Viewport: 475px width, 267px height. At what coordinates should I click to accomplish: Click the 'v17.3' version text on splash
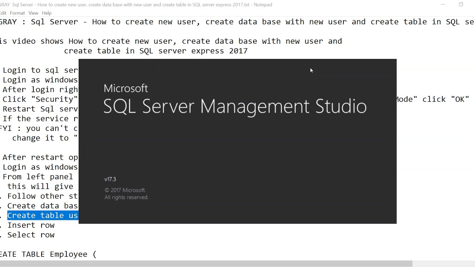pyautogui.click(x=110, y=179)
